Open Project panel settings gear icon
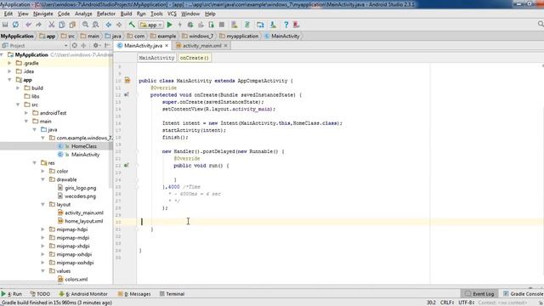 click(96, 45)
